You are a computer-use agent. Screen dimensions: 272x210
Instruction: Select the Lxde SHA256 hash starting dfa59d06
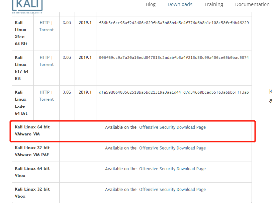(x=174, y=92)
